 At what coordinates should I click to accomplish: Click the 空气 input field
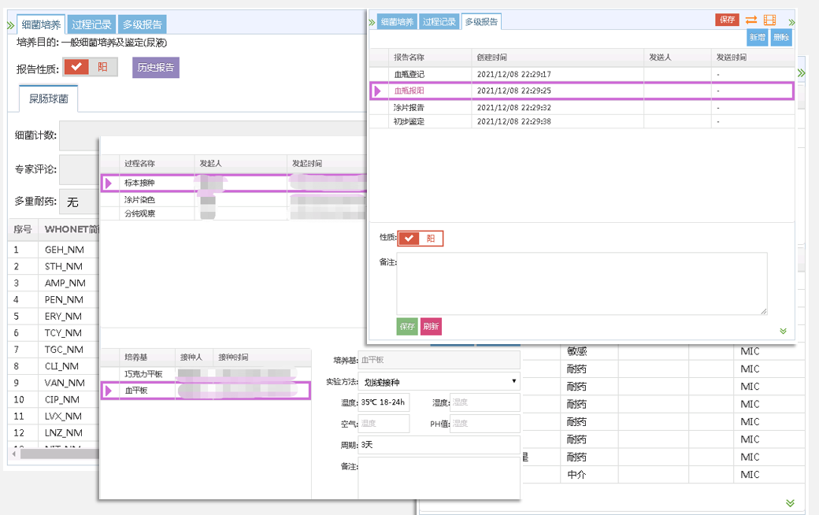pyautogui.click(x=384, y=424)
